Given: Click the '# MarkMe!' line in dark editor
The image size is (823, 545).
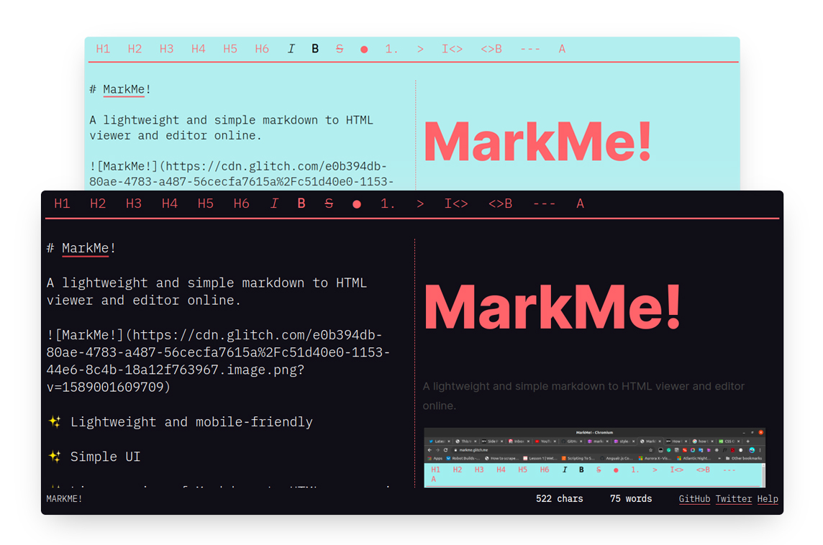Looking at the screenshot, I should (81, 248).
